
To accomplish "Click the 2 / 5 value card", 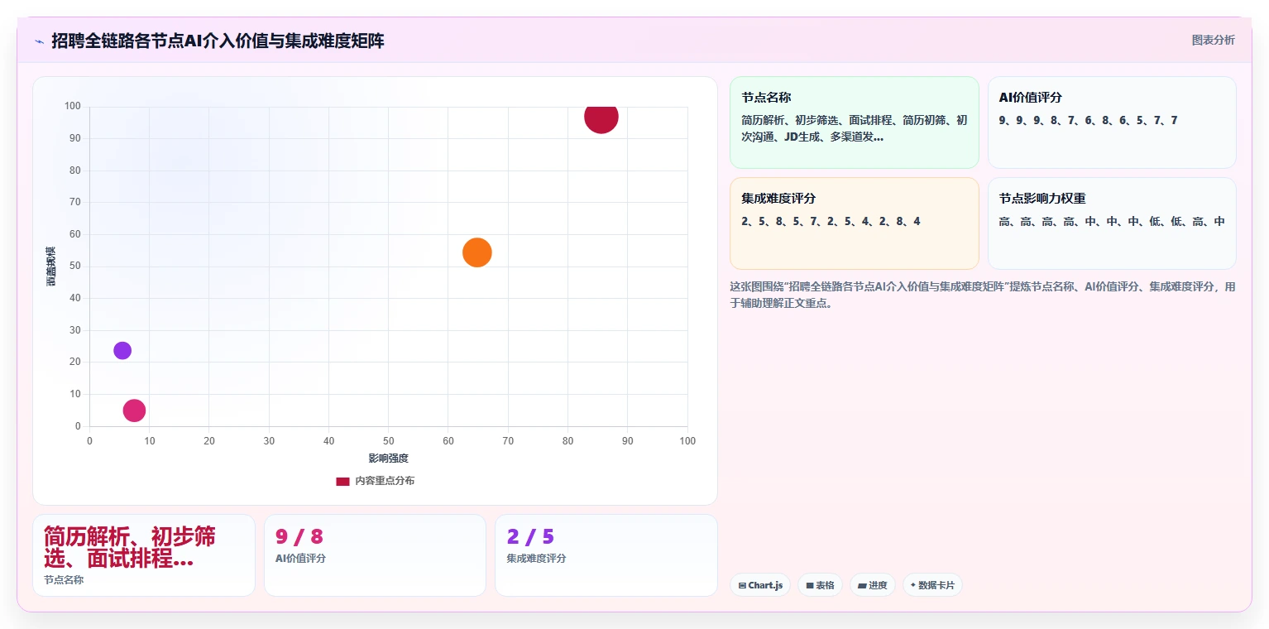I will point(606,555).
